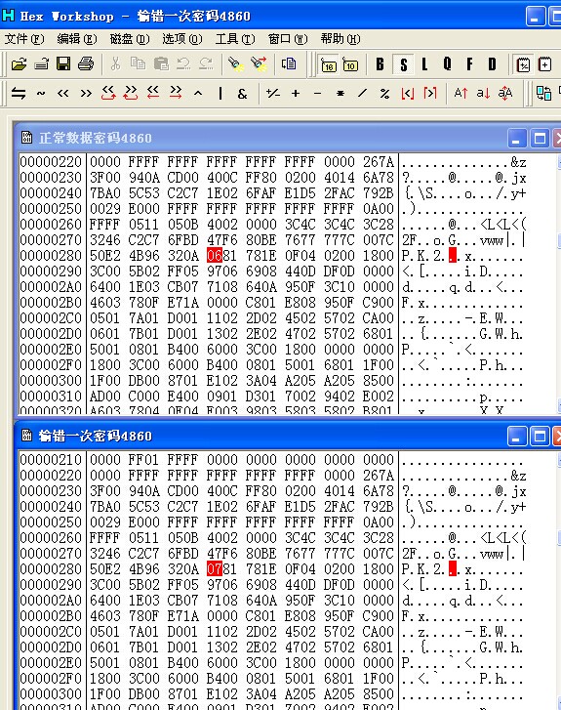Open the 选项(O) menu

182,39
